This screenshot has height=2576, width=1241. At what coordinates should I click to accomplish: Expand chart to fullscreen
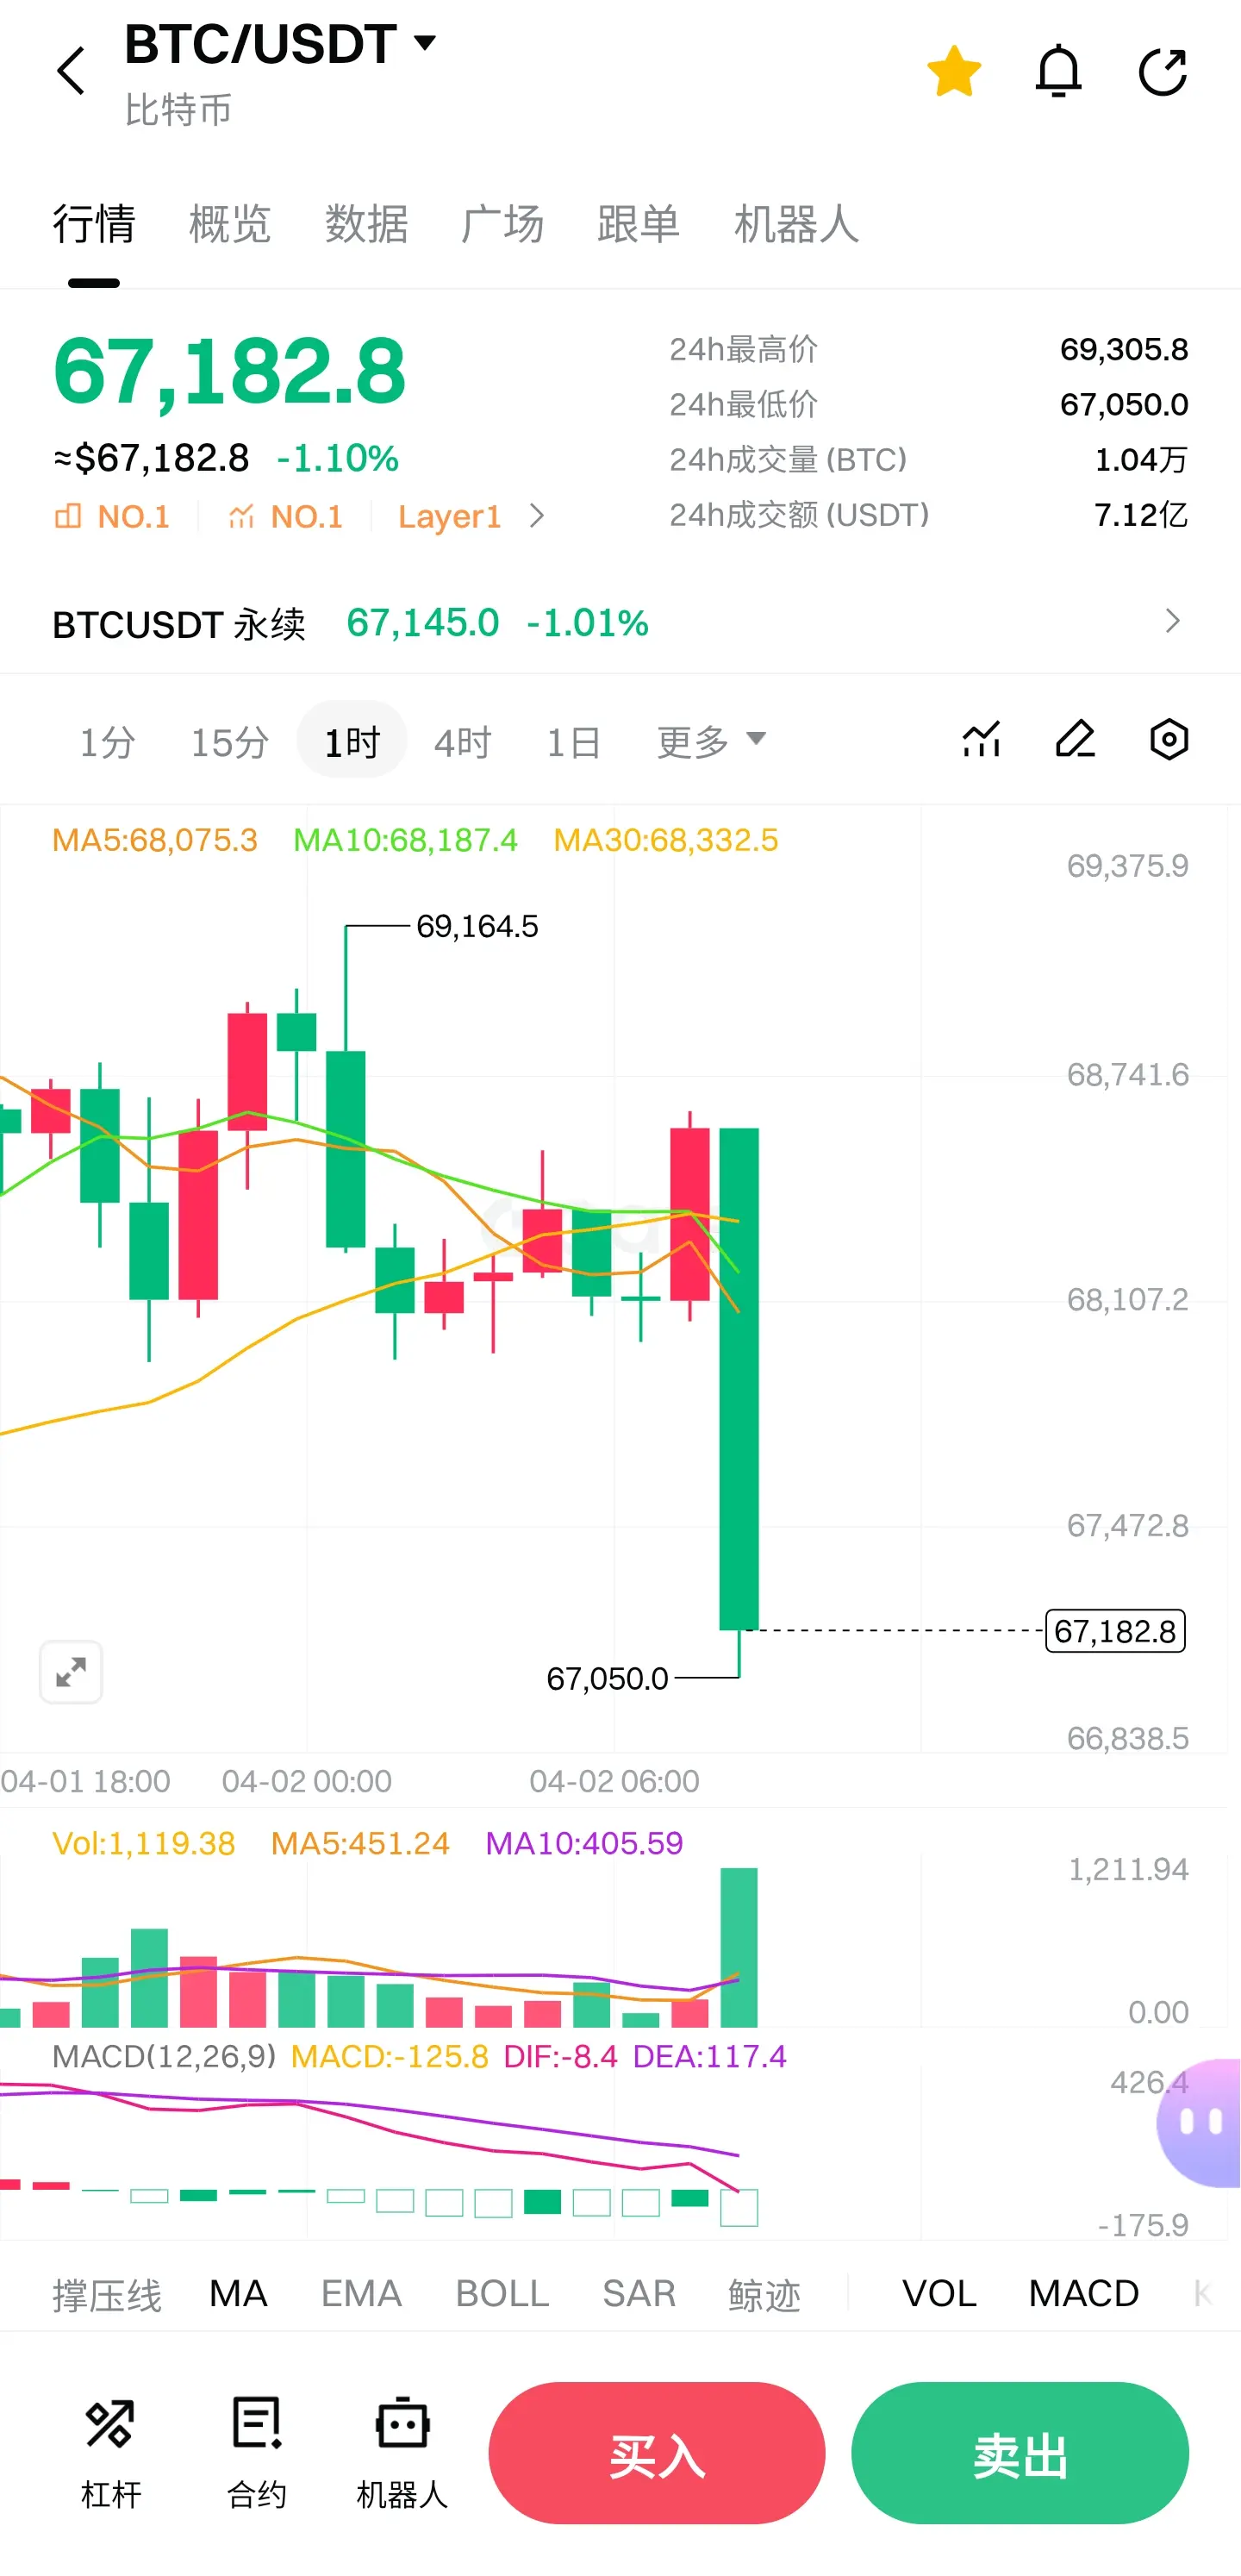pos(71,1671)
